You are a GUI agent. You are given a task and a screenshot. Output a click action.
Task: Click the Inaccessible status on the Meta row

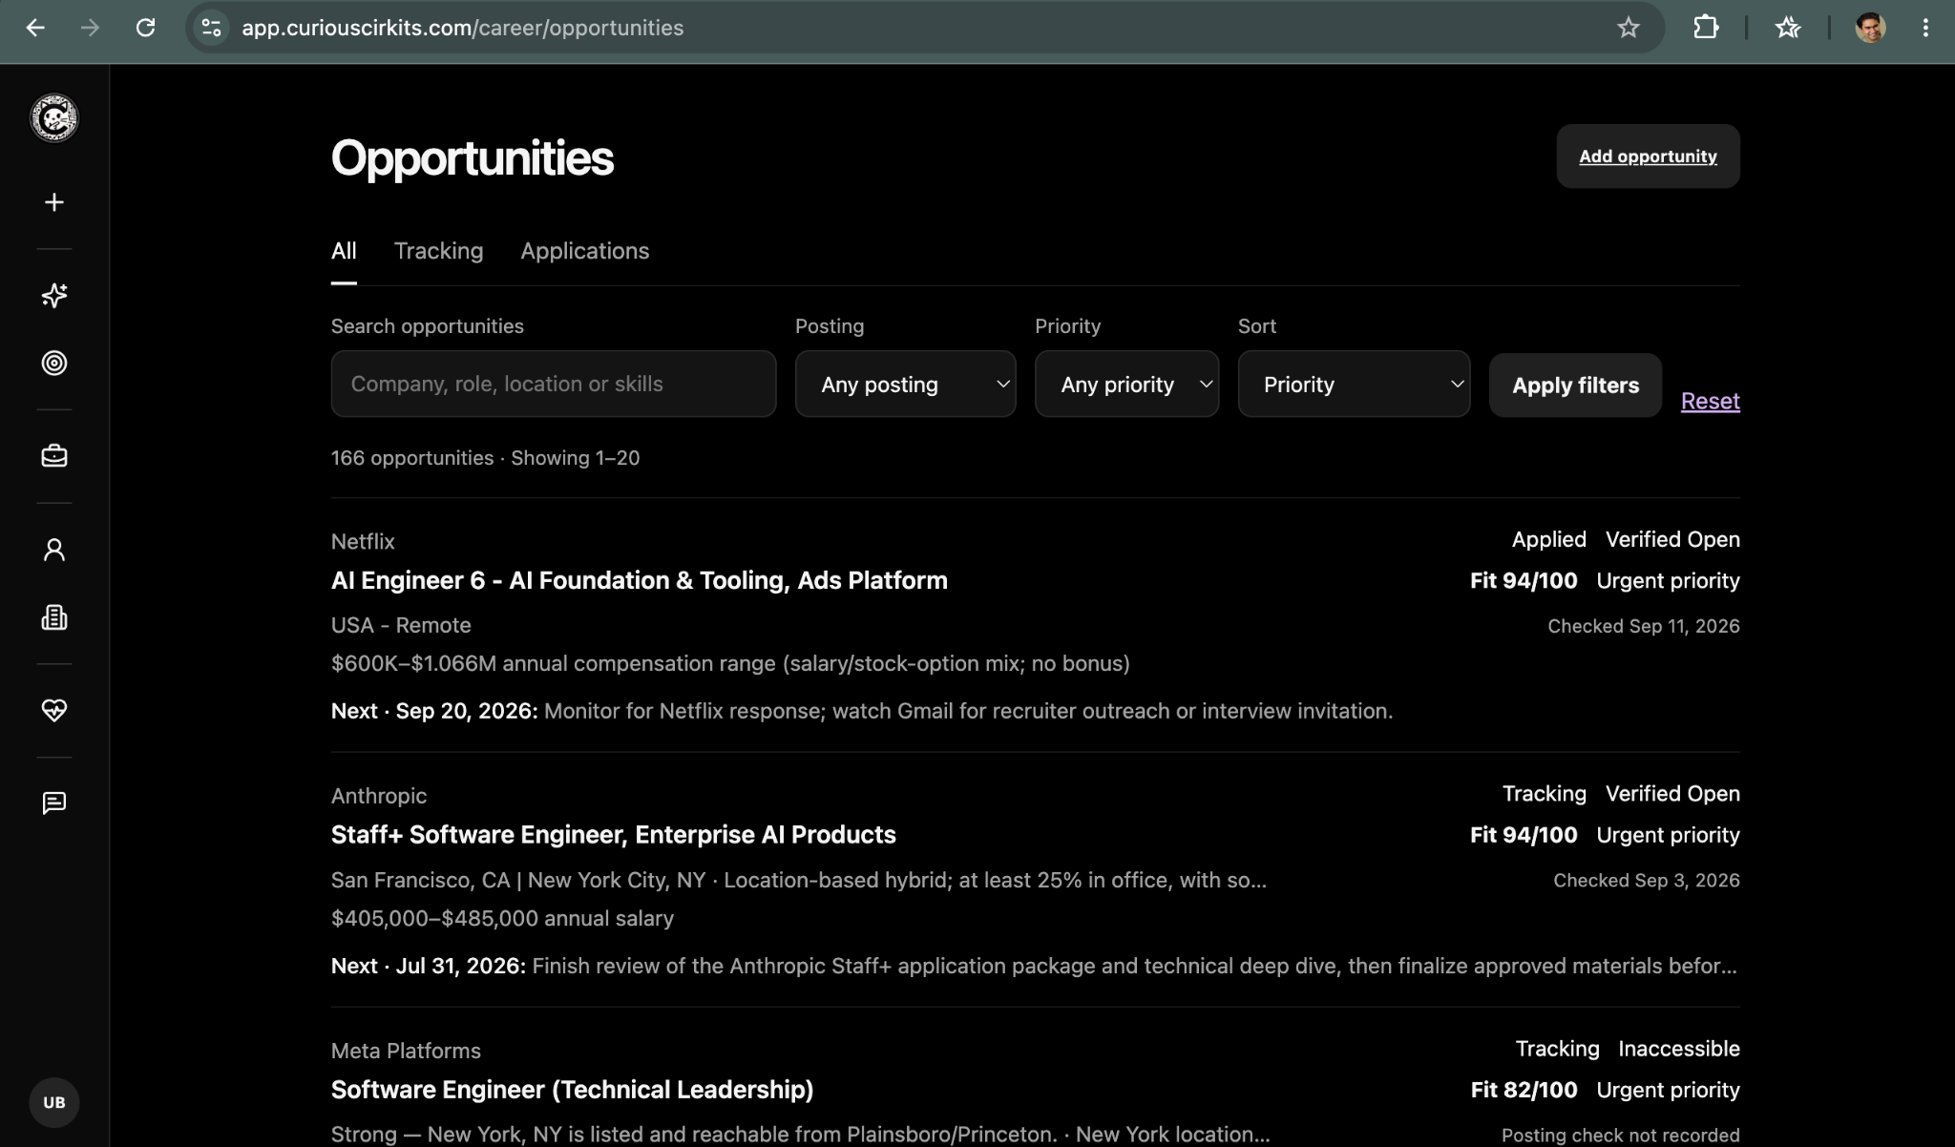pyautogui.click(x=1678, y=1049)
